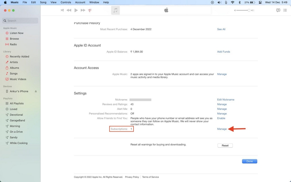
Task: Toggle the repeat mode icon
Action: tap(90, 10)
